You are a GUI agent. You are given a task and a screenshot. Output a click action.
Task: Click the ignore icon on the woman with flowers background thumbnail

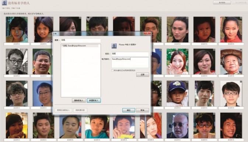tap(187, 50)
